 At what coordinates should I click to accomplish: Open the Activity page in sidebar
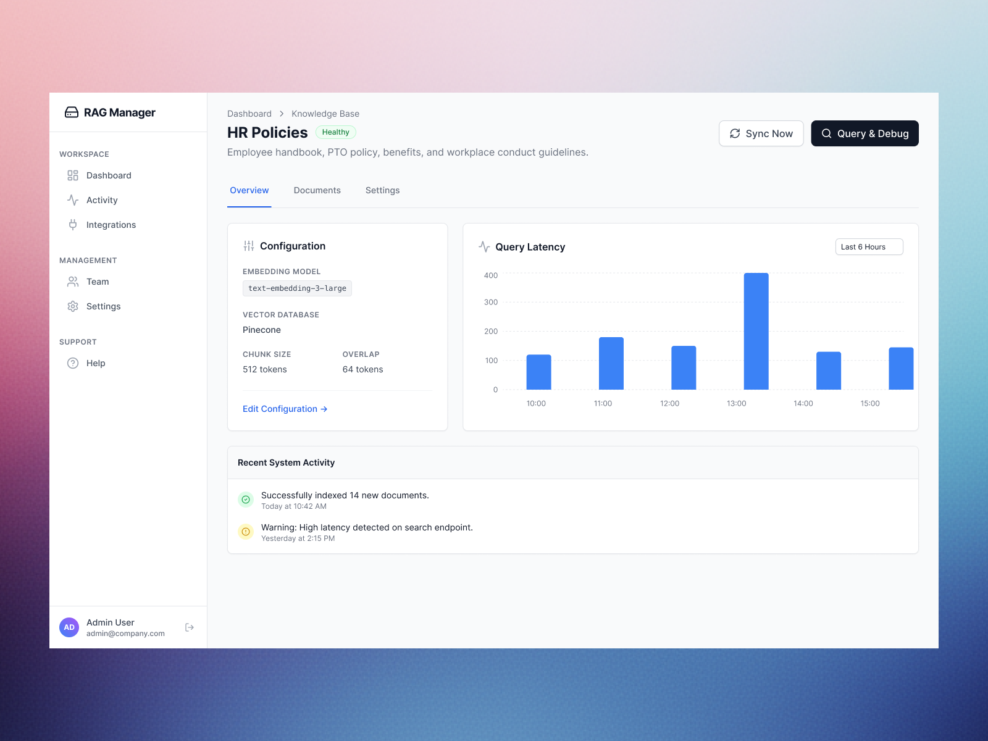click(128, 200)
